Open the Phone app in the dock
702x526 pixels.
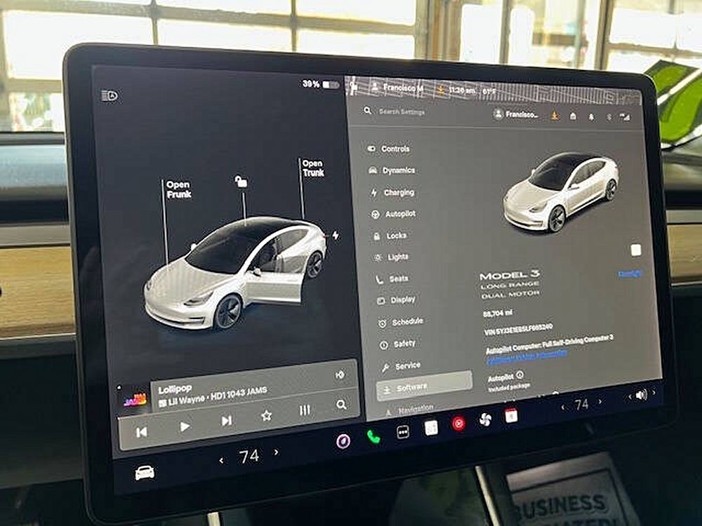[373, 436]
